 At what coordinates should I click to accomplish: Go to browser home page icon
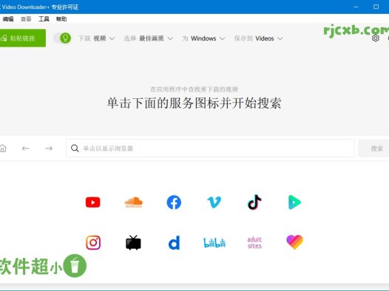pos(3,148)
